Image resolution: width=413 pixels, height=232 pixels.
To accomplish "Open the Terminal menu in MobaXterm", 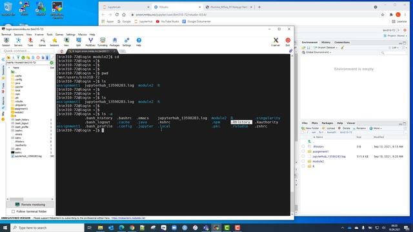I will (x=6, y=34).
